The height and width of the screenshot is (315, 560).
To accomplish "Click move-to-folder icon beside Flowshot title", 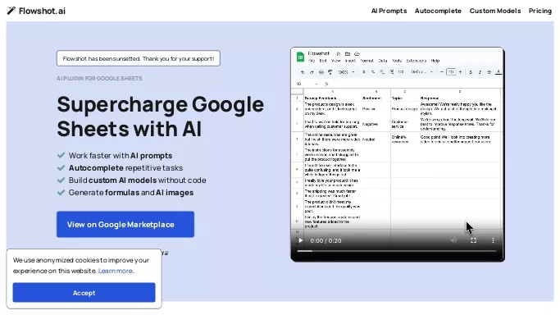I will (x=347, y=53).
